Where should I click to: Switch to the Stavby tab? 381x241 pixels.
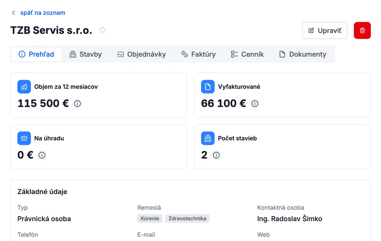85,54
